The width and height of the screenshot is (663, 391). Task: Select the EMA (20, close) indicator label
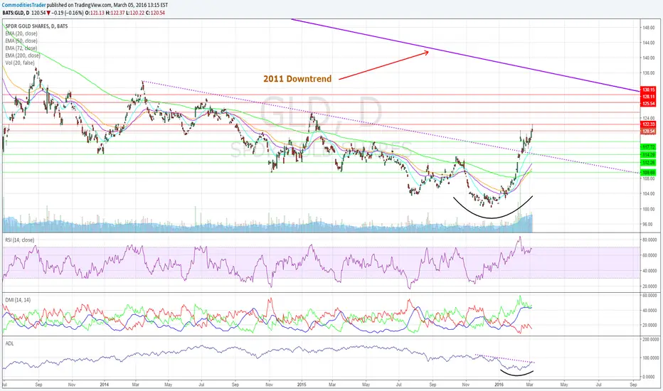[x=21, y=33]
